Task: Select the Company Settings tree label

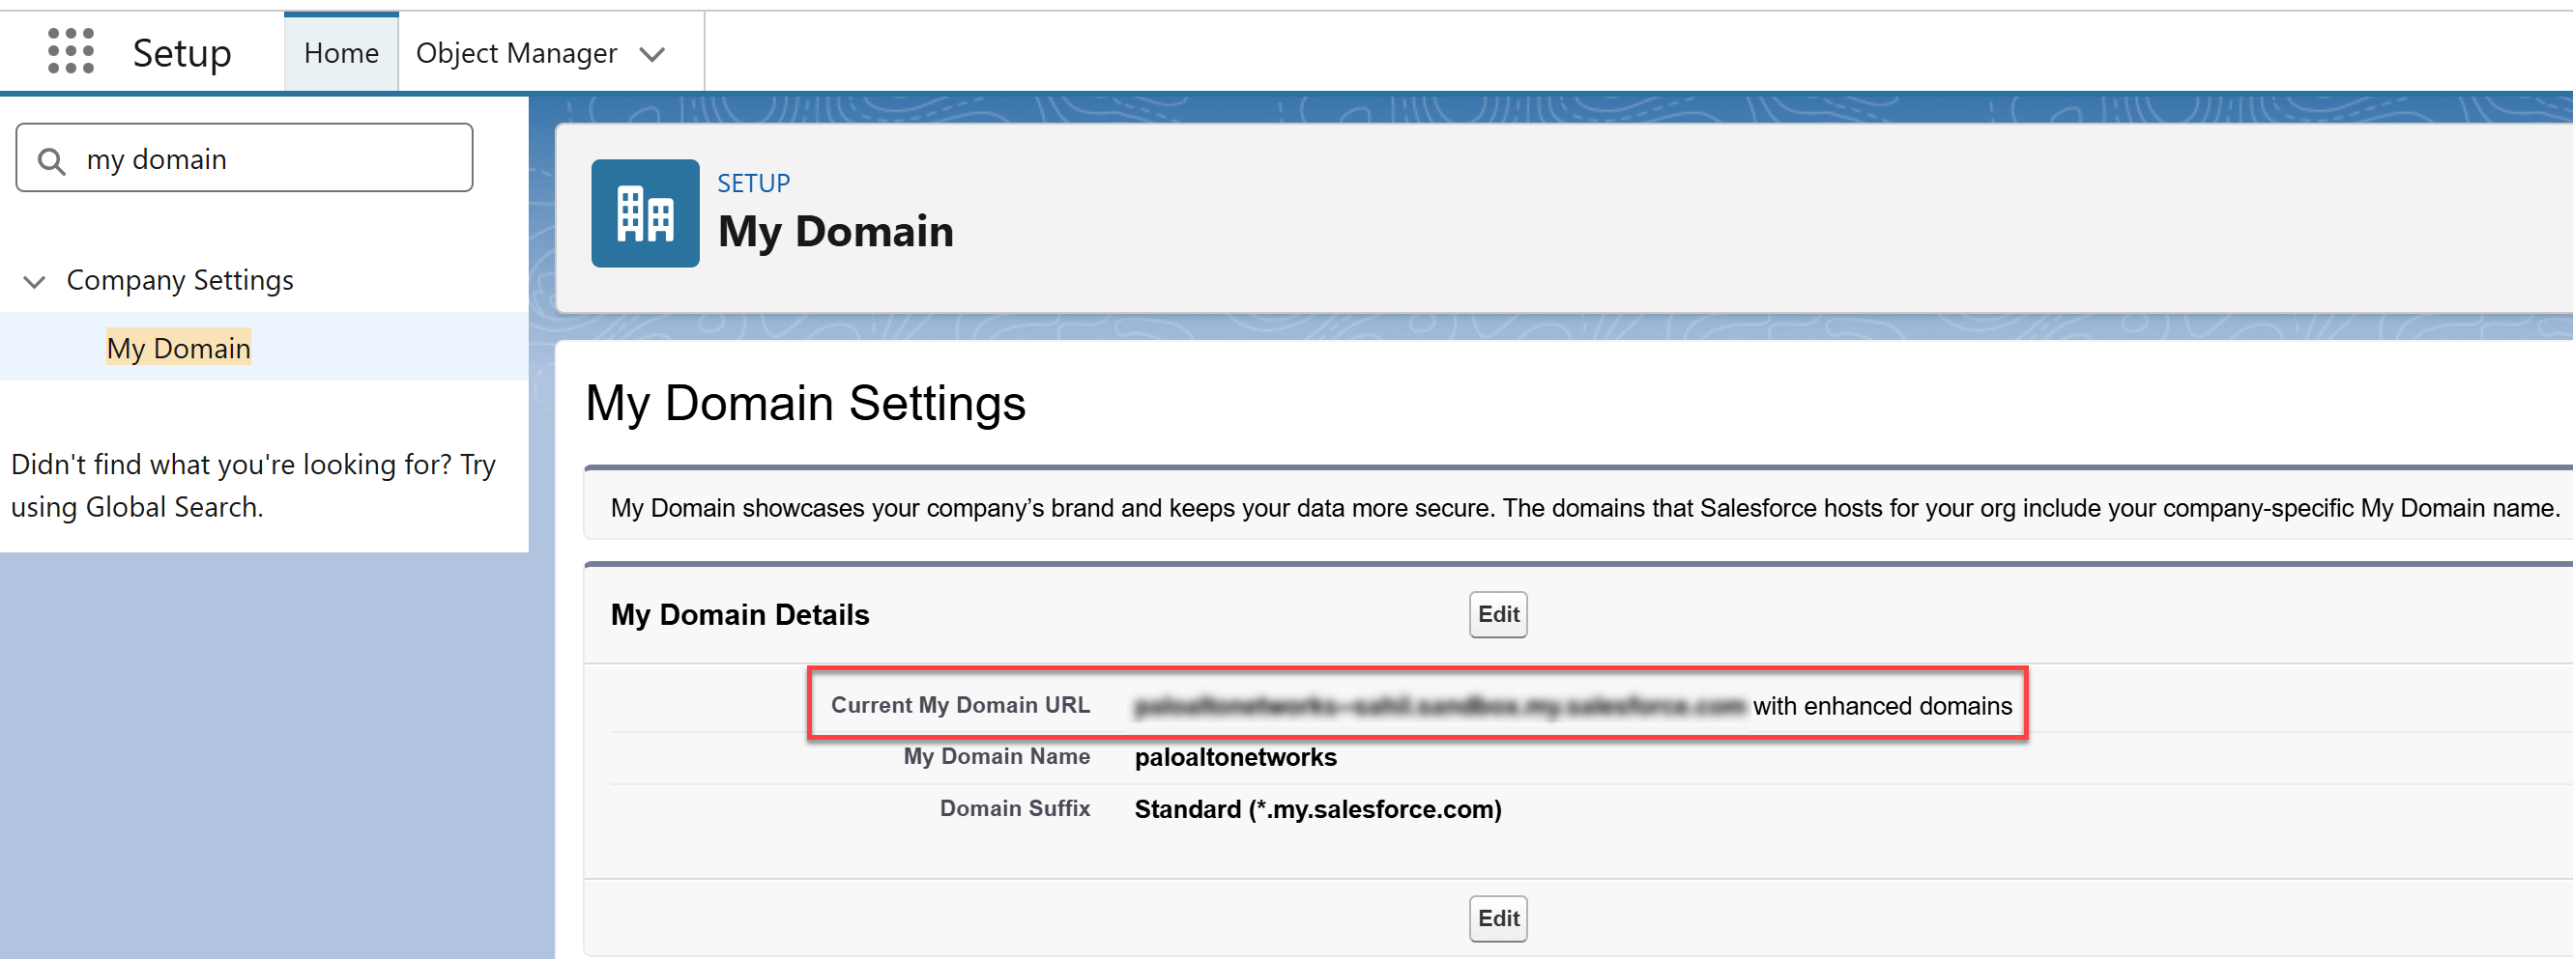Action: click(x=180, y=280)
